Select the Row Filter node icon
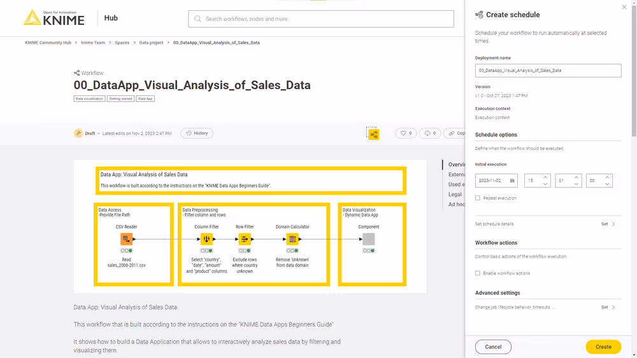Screen dimensions: 637x358 tap(245, 239)
